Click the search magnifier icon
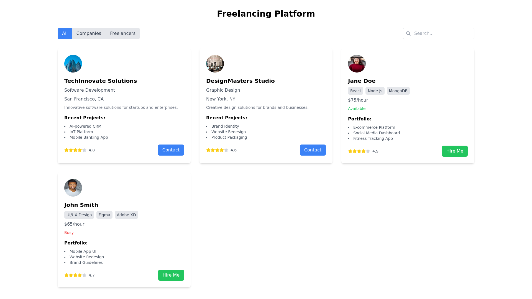 (408, 33)
